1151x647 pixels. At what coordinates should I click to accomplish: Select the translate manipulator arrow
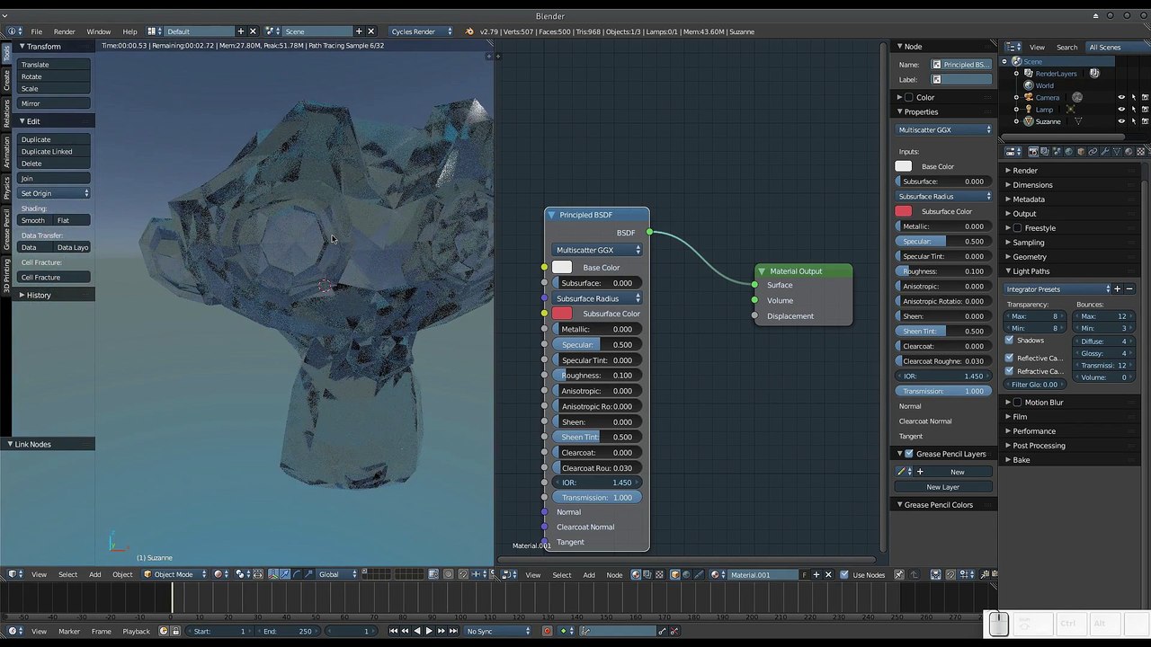285,575
